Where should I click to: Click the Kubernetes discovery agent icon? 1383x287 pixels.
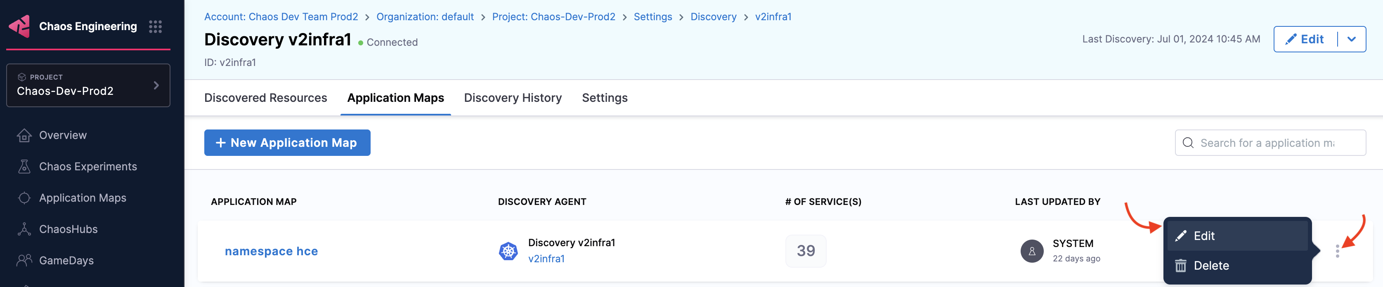click(x=508, y=251)
